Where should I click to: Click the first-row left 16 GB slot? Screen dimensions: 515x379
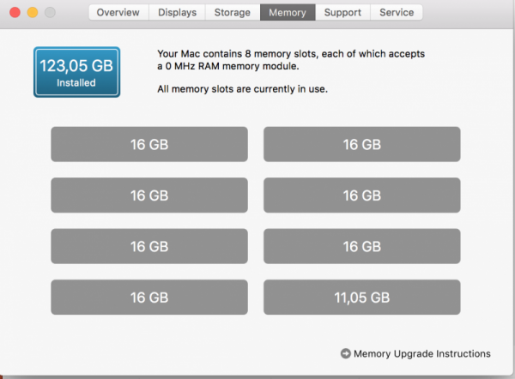pos(149,144)
